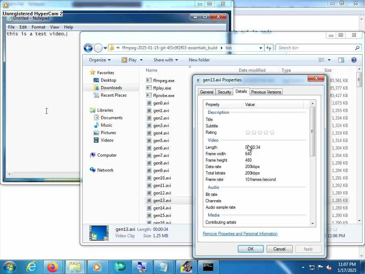Select the ffprobe.exe file icon
The height and width of the screenshot is (274, 365).
pyautogui.click(x=149, y=95)
